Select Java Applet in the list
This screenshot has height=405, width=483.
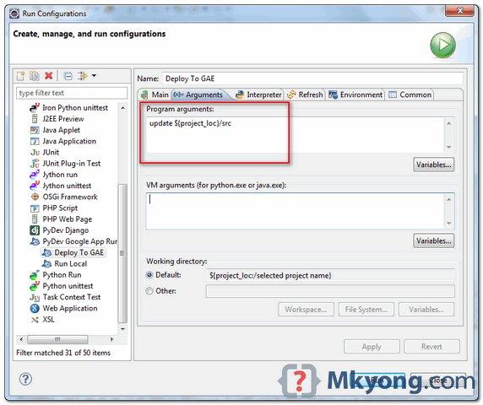tap(62, 130)
